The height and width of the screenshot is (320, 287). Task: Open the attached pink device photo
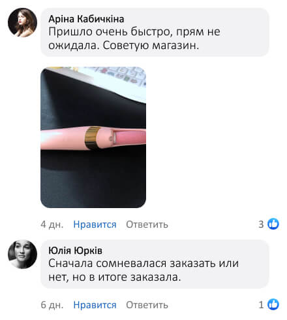tap(93, 137)
